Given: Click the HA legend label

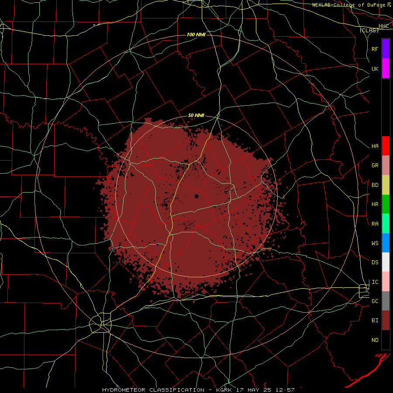Looking at the screenshot, I should point(375,146).
